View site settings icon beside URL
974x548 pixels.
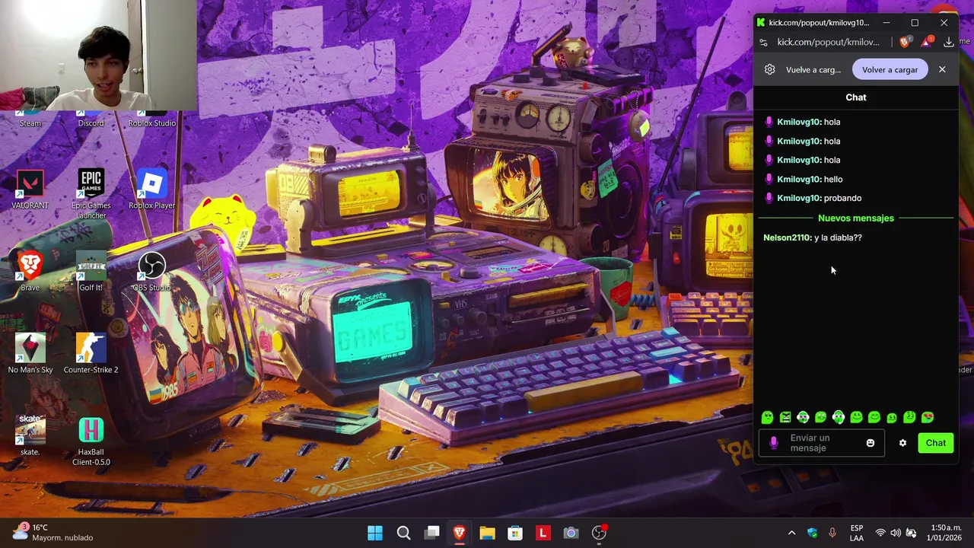[x=763, y=42]
